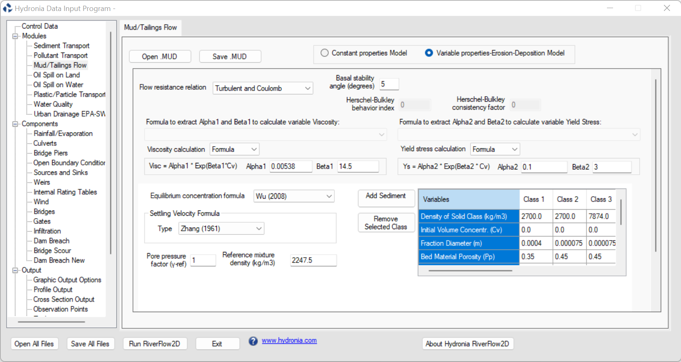681x362 pixels.
Task: Select Rainfall/Evaporation tree item
Action: click(x=63, y=133)
